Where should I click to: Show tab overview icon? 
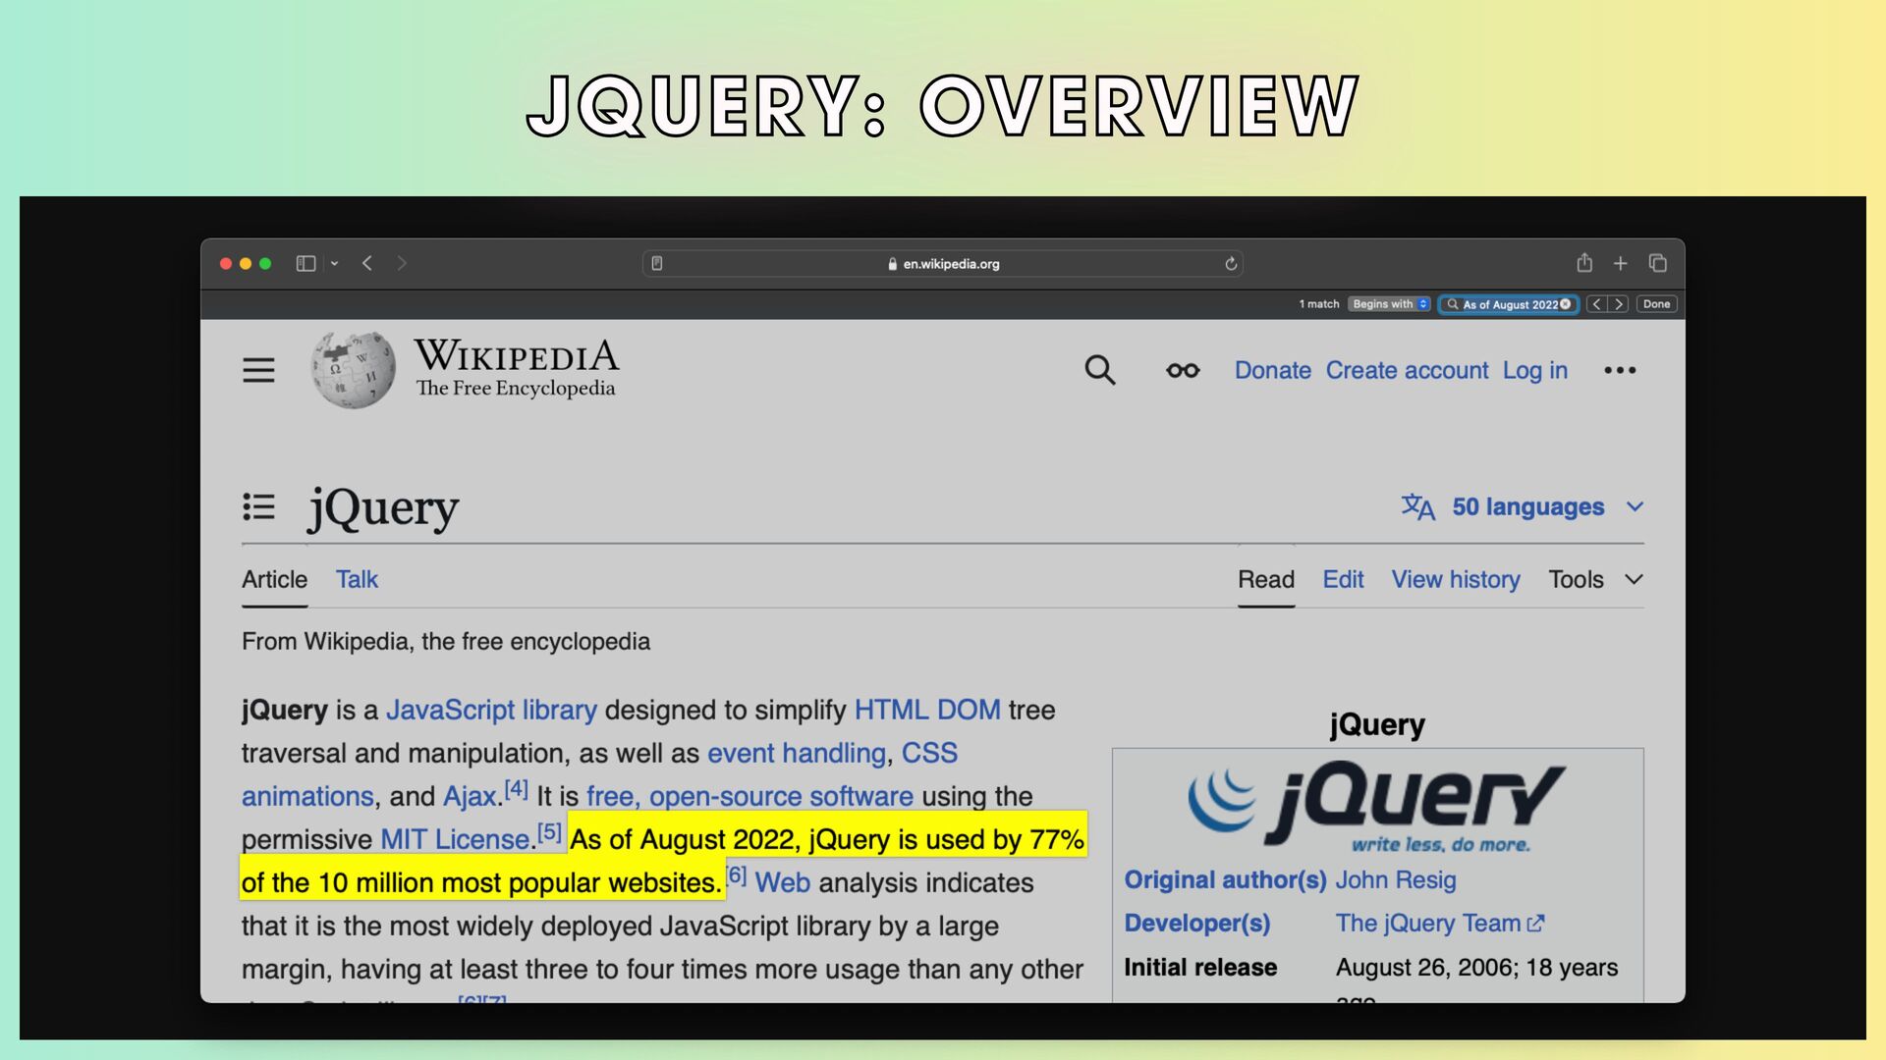pos(1658,263)
